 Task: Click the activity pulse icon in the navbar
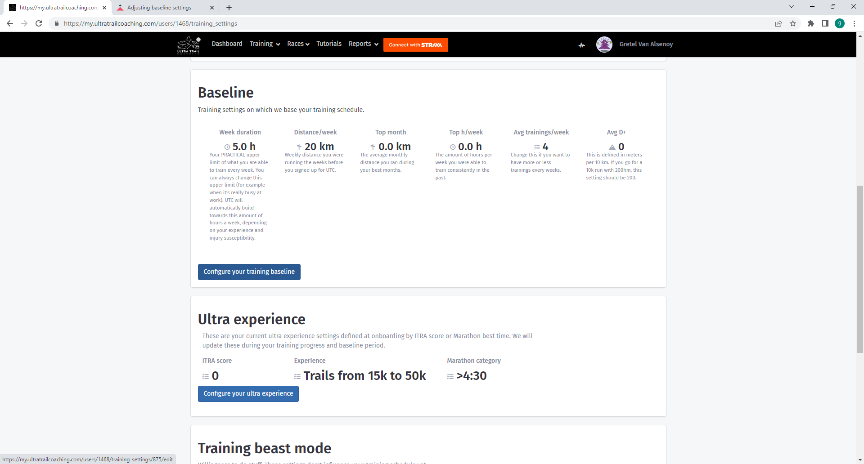coord(581,45)
